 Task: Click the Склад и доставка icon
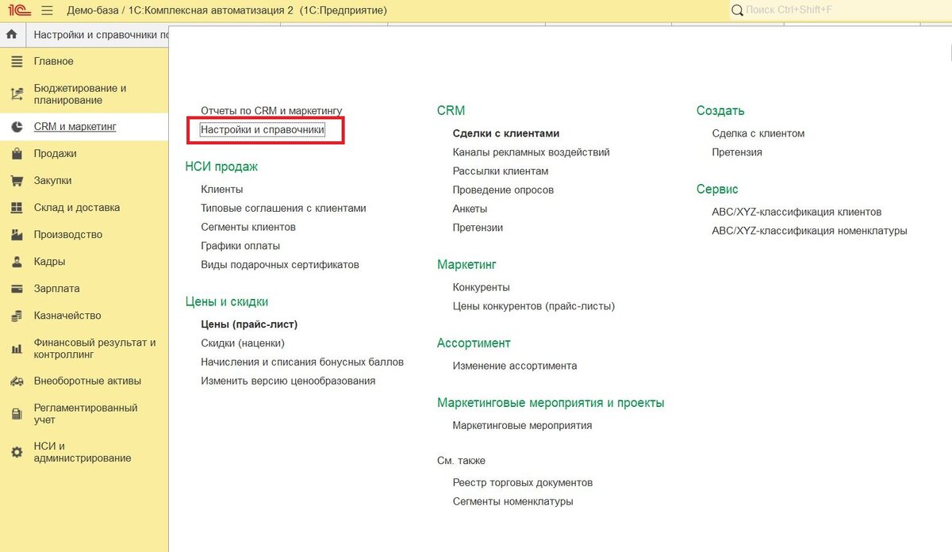pos(17,208)
